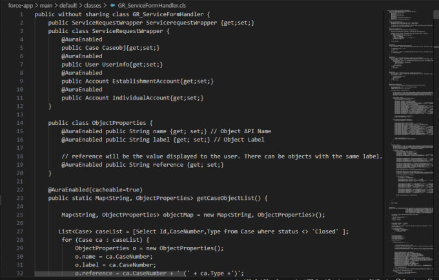Jump to code using the minimap preview
The width and height of the screenshot is (439, 280).
click(x=410, y=140)
